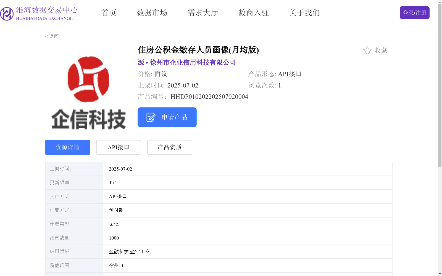Image resolution: width=442 pixels, height=276 pixels.
Task: Click the 登录/注册 button
Action: coord(414,13)
